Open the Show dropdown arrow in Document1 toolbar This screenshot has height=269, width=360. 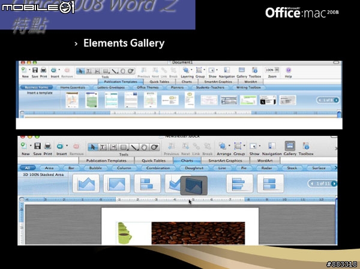click(x=217, y=69)
